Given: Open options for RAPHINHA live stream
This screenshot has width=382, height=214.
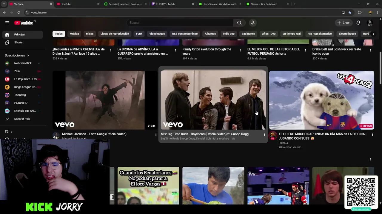Looking at the screenshot, I should (x=372, y=134).
